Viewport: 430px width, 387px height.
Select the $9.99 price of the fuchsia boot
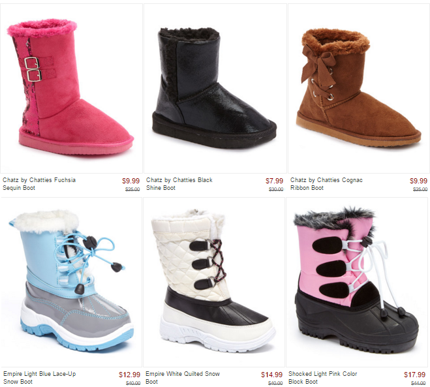click(131, 181)
